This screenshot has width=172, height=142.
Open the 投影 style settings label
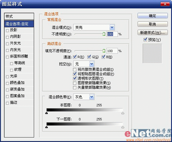point(13,30)
